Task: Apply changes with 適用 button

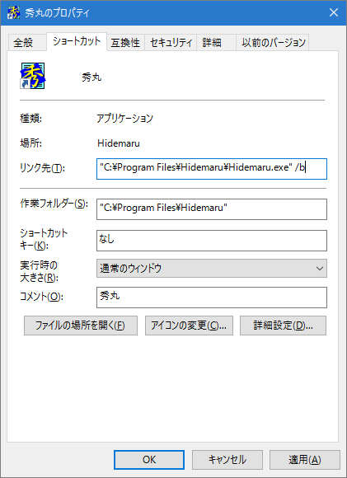Action: (305, 460)
